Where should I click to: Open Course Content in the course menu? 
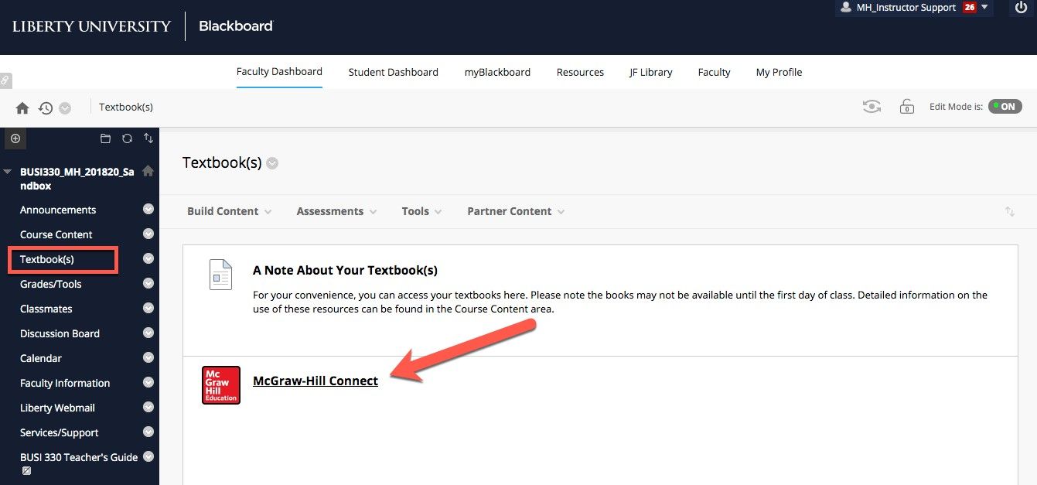[x=56, y=234]
